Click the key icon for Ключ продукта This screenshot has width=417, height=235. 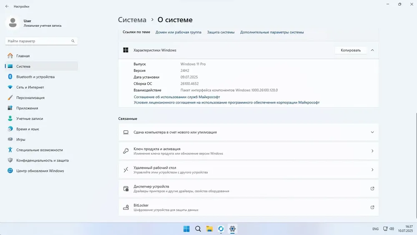(x=126, y=151)
